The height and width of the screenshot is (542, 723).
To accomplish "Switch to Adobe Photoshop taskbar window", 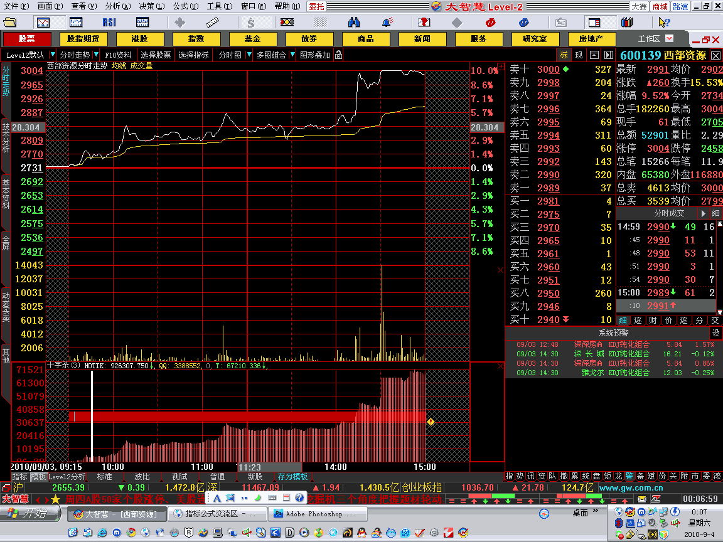I will point(318,513).
